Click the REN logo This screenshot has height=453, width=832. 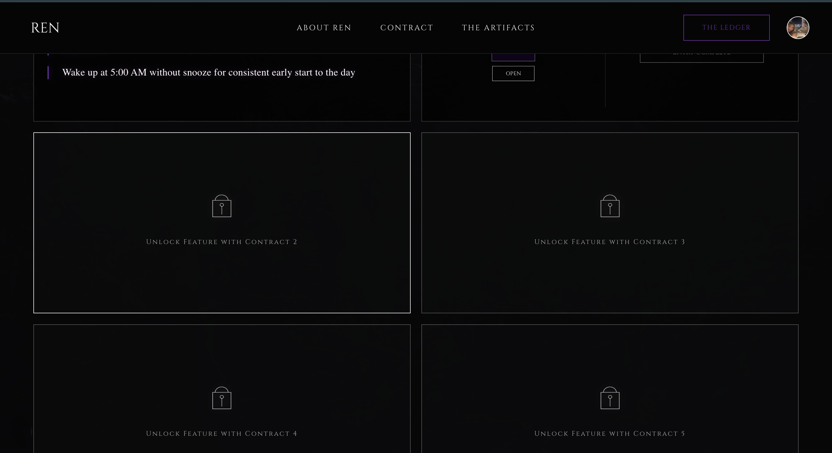[x=45, y=28]
